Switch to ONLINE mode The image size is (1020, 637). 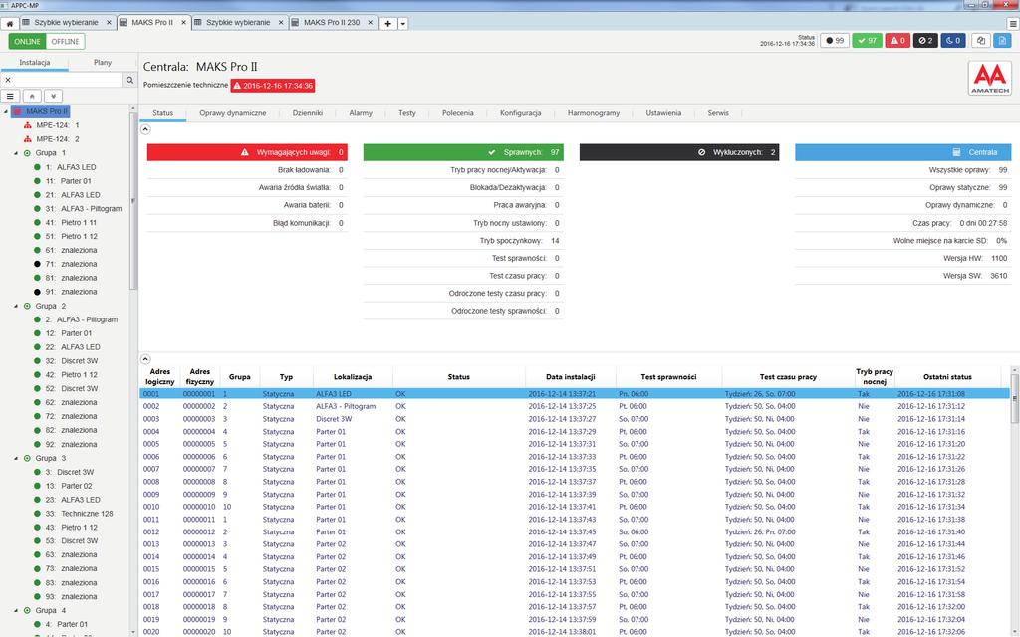click(27, 41)
